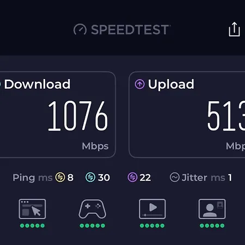Select the purple upload latency icon
Screen dimensions: 245x245
click(132, 177)
